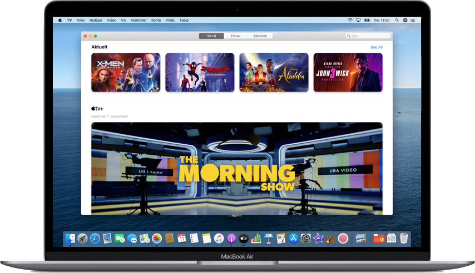Open the Aladdin movie thumbnail
Viewport: 475px width, 273px height.
click(274, 73)
